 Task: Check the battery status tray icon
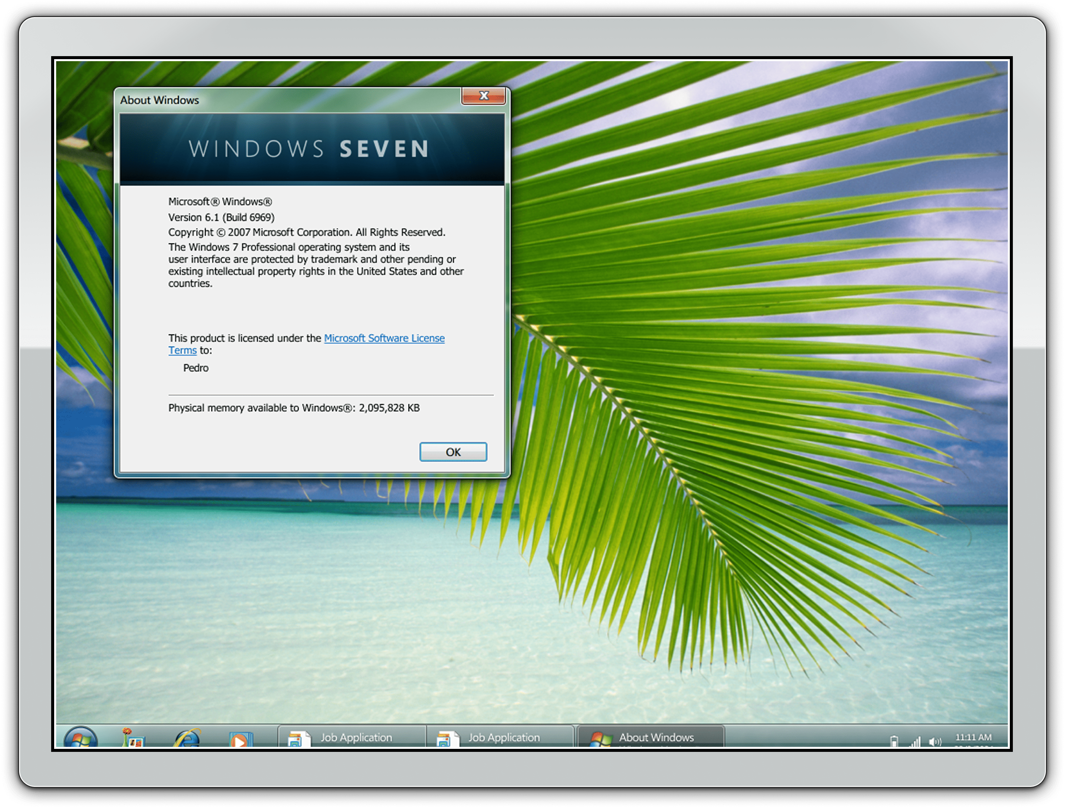click(894, 742)
